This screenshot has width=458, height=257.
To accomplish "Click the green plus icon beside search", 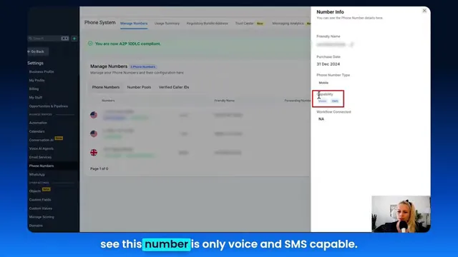I will tap(74, 39).
